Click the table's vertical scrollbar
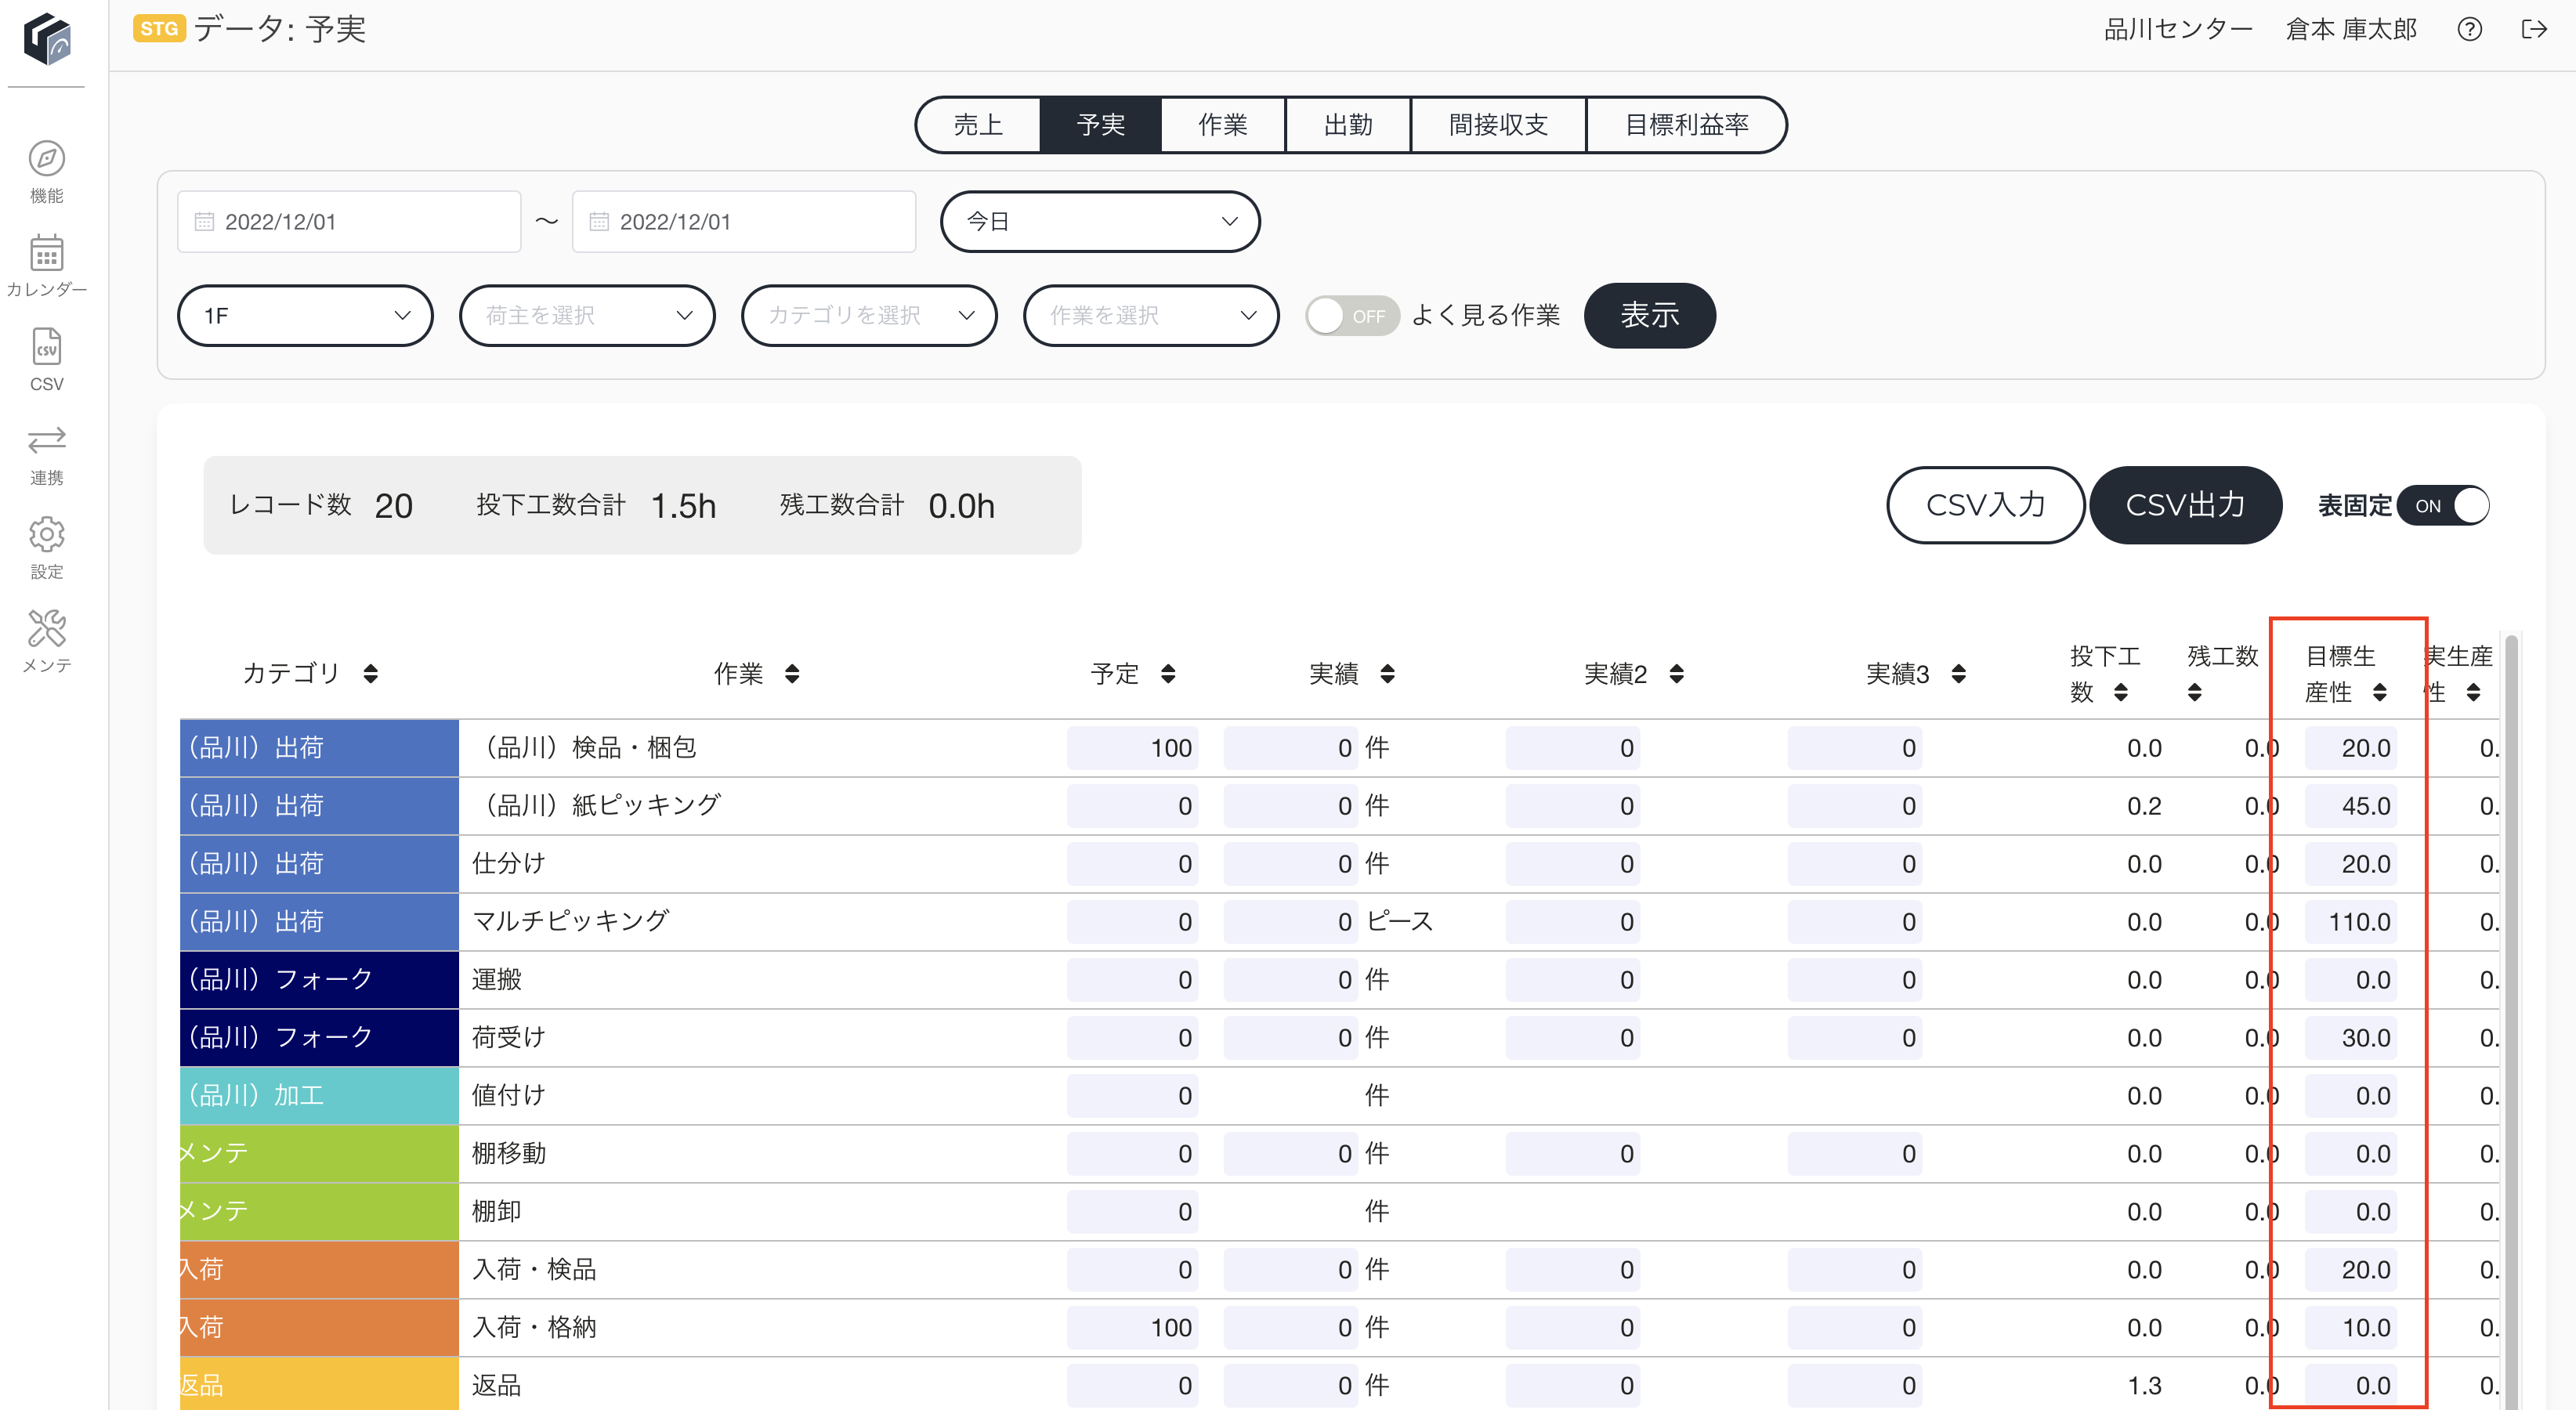 tap(2510, 1020)
